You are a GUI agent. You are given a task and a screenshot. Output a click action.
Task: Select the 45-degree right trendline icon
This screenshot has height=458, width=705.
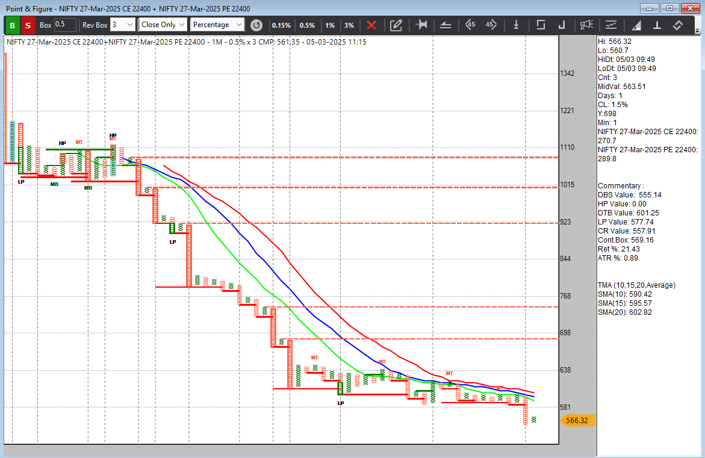point(490,26)
